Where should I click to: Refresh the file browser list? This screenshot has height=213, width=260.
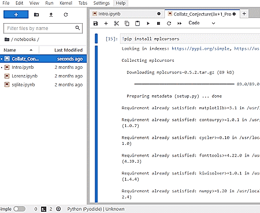tap(66, 14)
